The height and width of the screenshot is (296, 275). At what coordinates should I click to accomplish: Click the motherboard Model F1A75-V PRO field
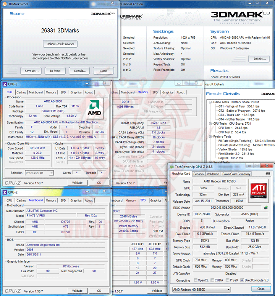[x=51, y=216]
